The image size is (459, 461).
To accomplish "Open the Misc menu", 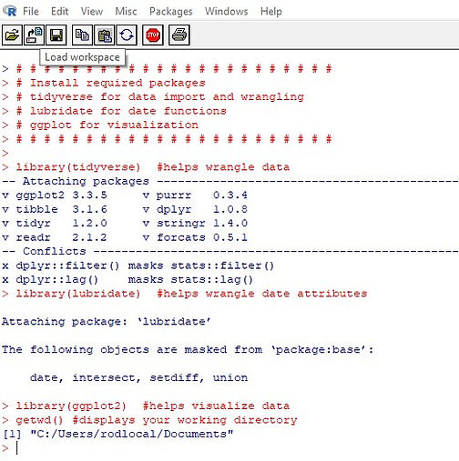I will click(x=126, y=12).
